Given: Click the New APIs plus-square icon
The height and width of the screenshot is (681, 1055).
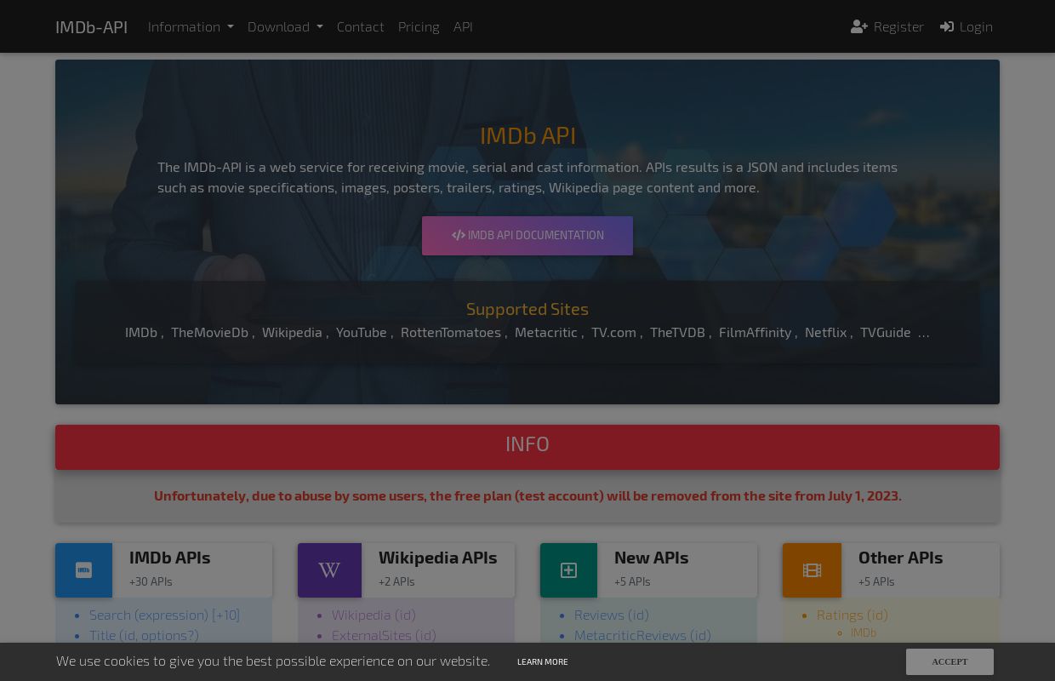Looking at the screenshot, I should [568, 570].
